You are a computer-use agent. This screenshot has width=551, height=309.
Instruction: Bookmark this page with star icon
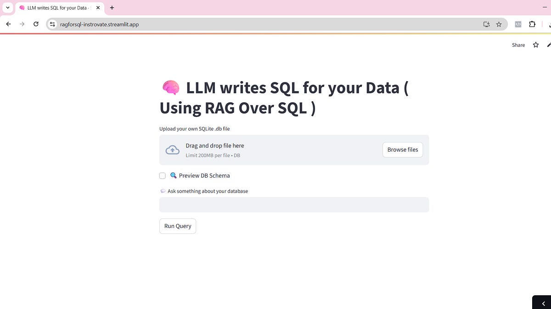point(499,24)
